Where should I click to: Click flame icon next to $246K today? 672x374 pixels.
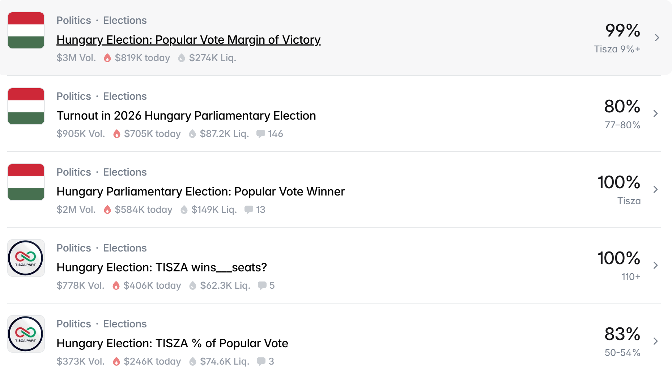tap(116, 361)
